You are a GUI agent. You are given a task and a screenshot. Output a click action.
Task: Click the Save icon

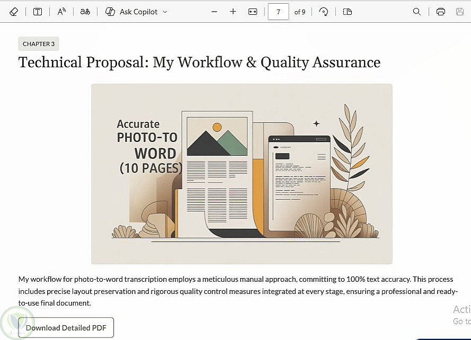click(x=459, y=12)
